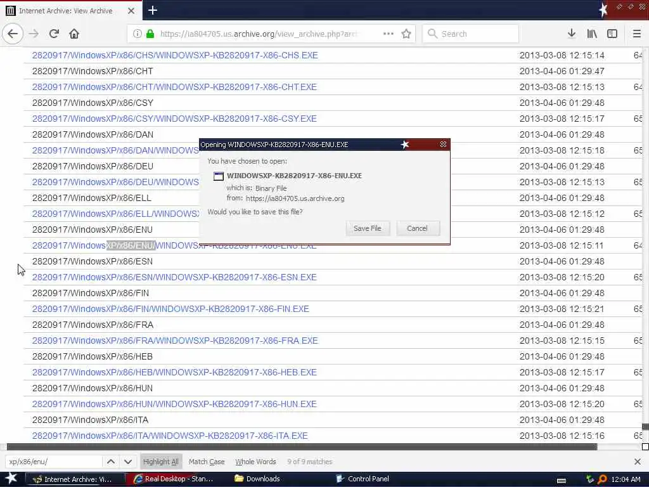Toggle the sidebar view icon

(612, 34)
